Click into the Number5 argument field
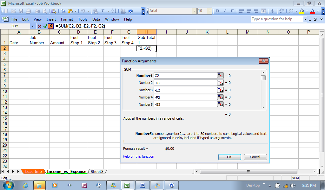325x190 pixels. tap(185, 104)
